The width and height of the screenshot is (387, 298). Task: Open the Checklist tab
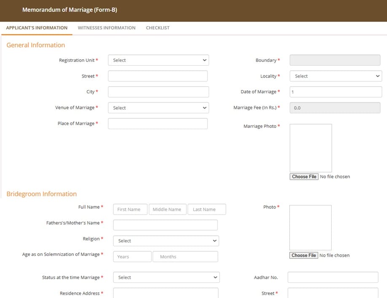[x=158, y=28]
